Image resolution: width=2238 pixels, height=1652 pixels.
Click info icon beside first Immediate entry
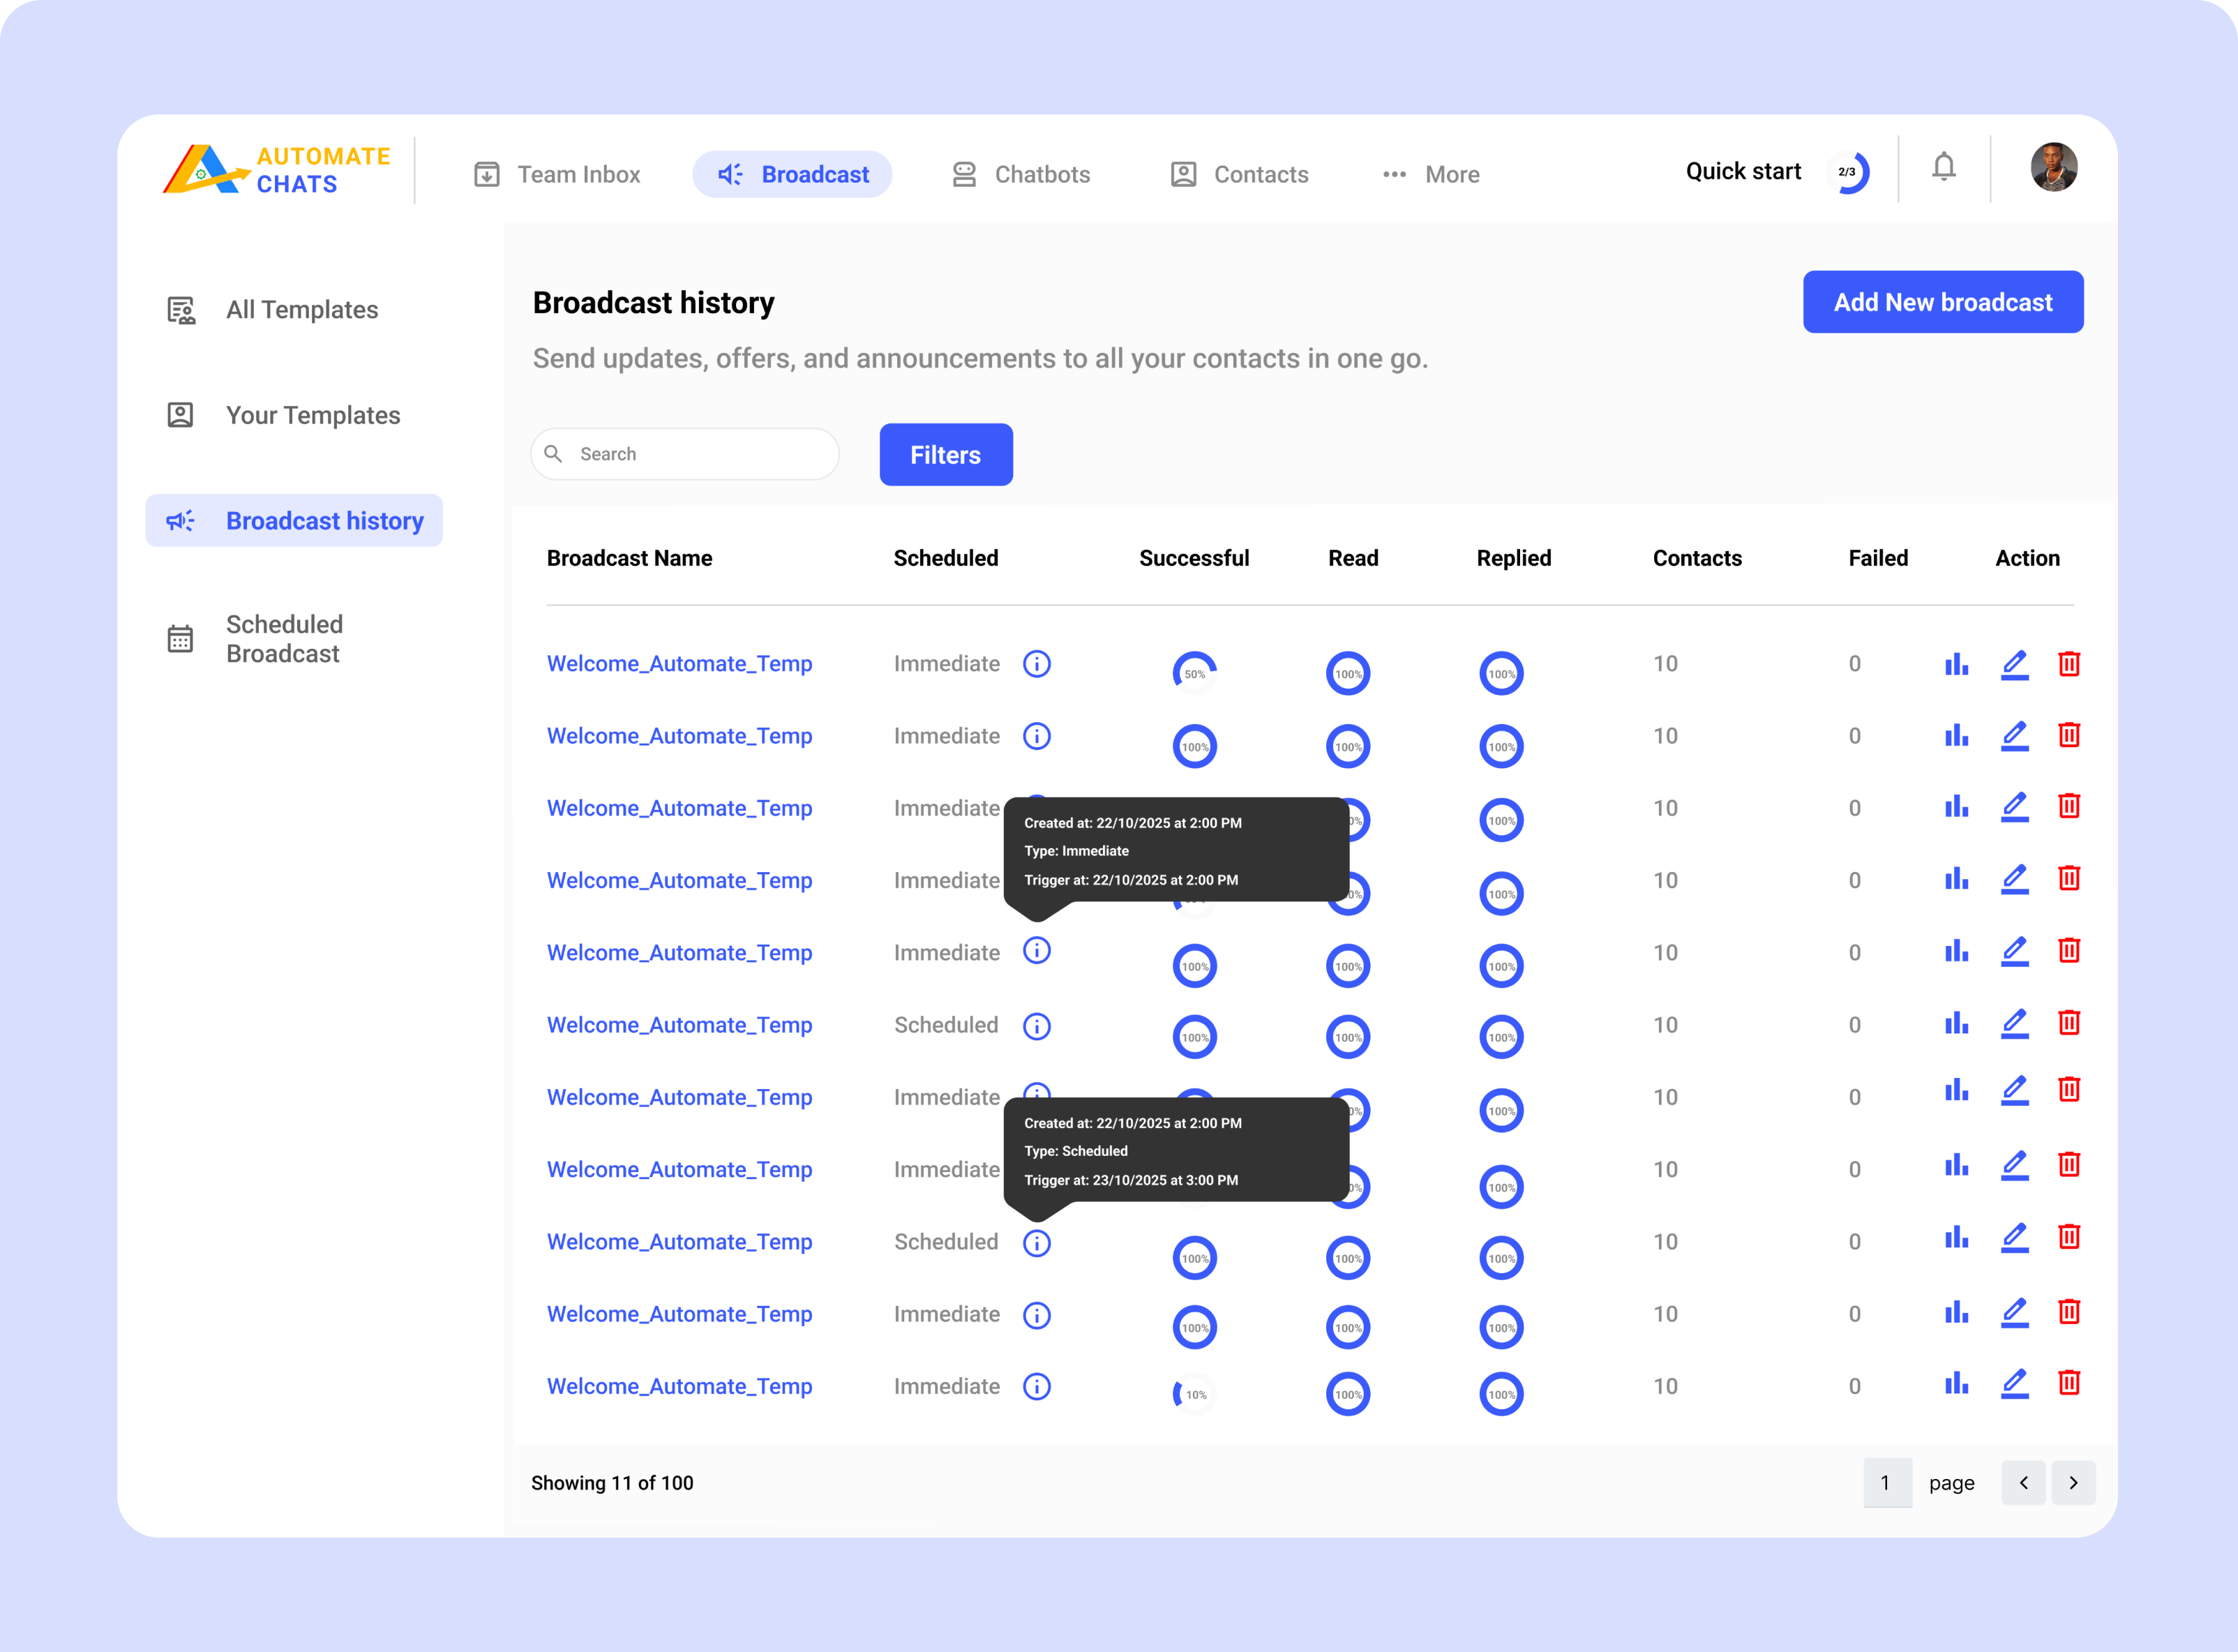[x=1036, y=664]
